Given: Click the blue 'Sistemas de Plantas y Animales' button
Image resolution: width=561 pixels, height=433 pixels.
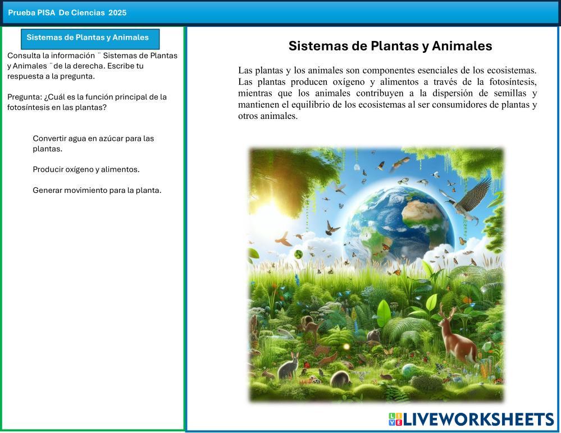Looking at the screenshot, I should click(x=88, y=38).
